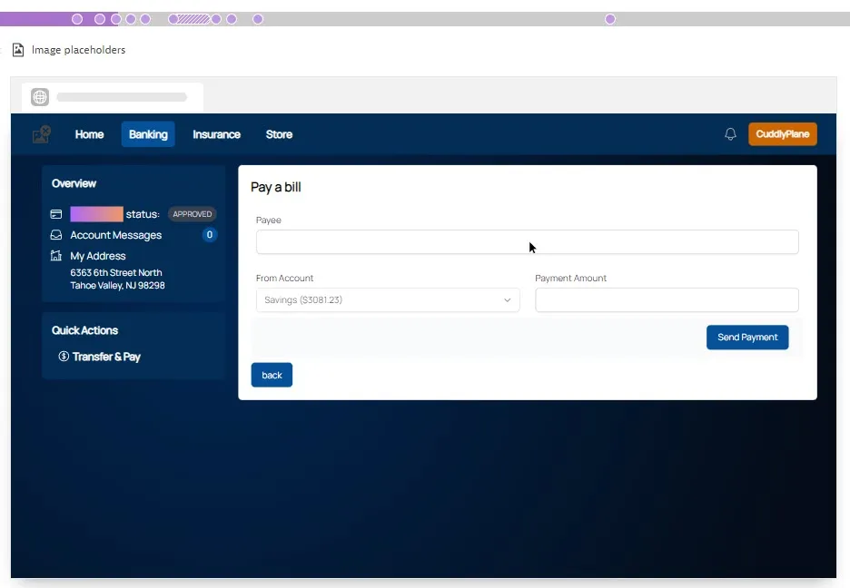Focus the Payment Amount input field
The image size is (850, 588).
point(667,300)
